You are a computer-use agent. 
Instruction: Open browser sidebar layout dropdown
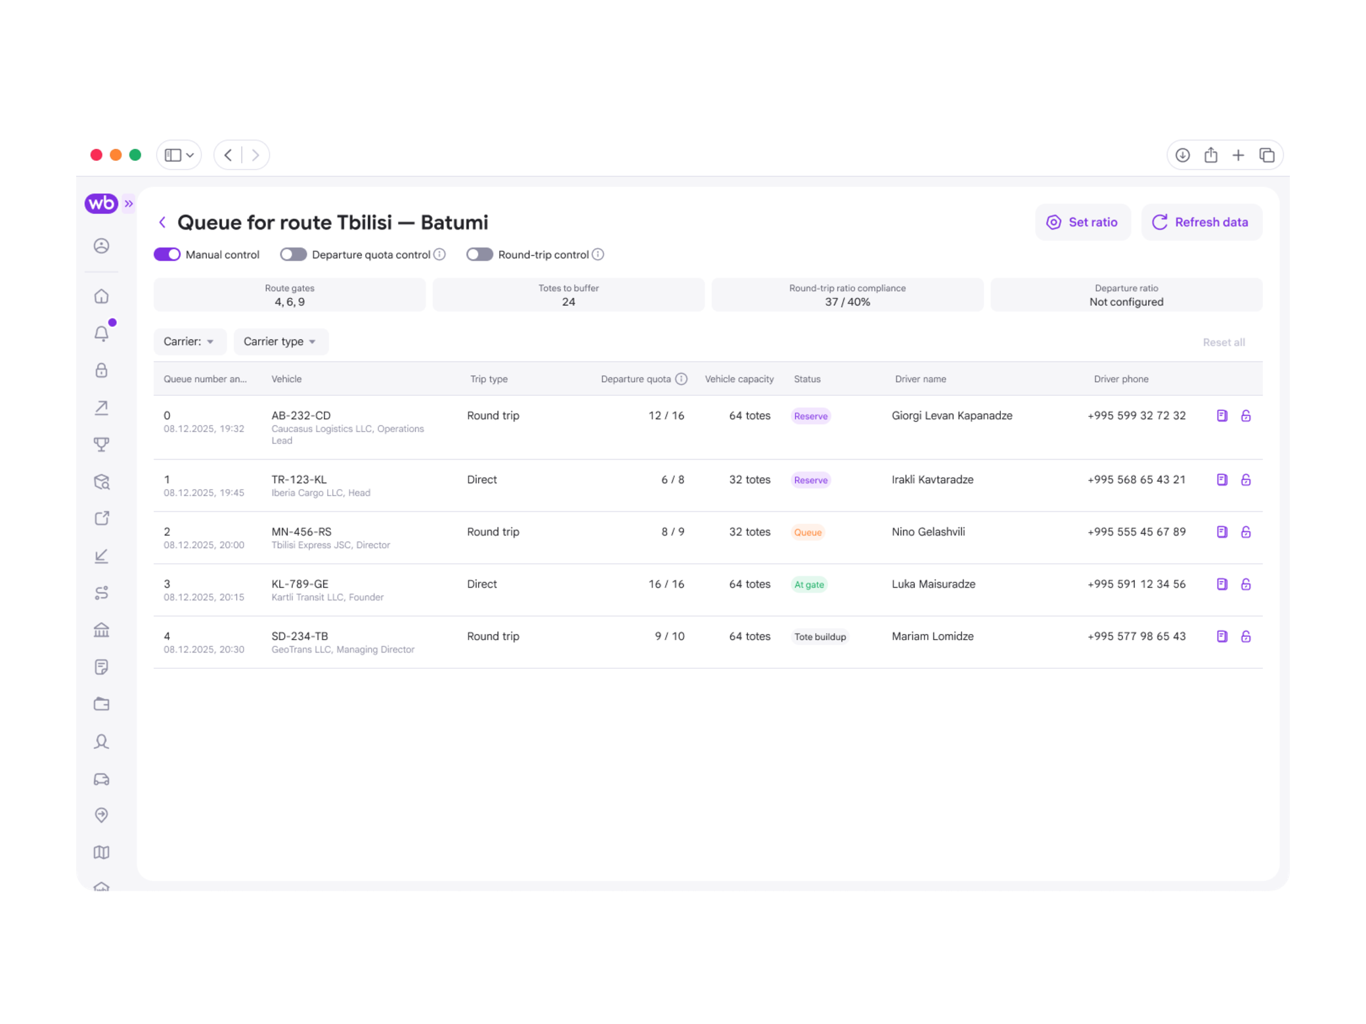click(179, 155)
